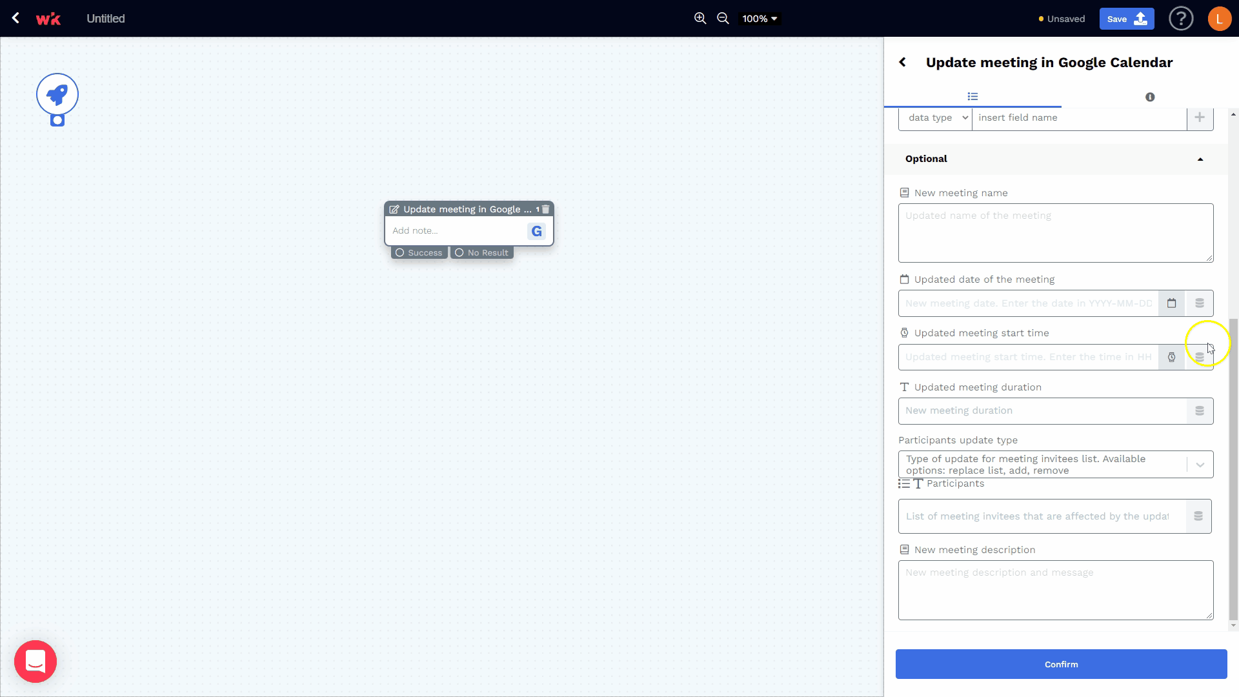Delete the Update meeting node with trash icon
The height and width of the screenshot is (697, 1239).
(546, 209)
